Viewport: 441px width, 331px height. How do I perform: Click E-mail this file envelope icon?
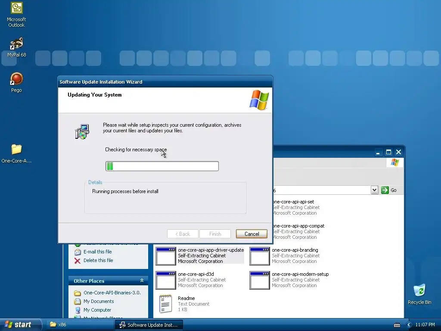78,252
